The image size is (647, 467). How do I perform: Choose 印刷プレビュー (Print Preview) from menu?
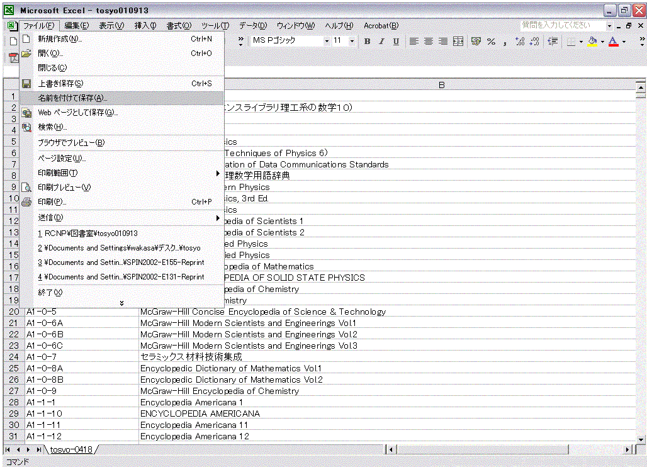[64, 187]
